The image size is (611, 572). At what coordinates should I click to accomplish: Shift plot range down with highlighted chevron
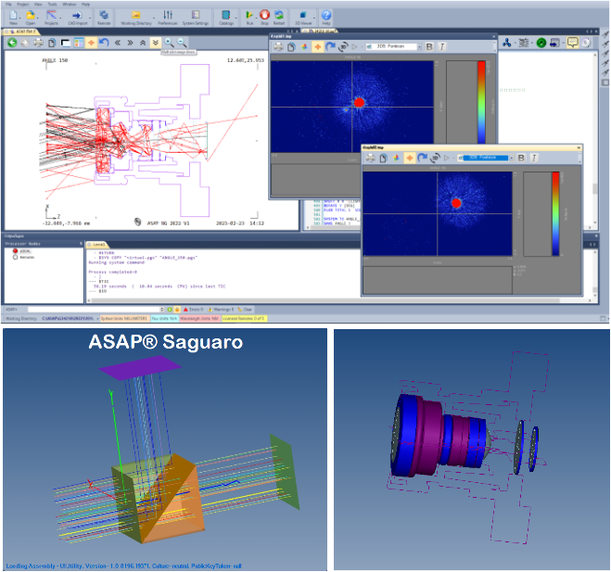coord(155,43)
